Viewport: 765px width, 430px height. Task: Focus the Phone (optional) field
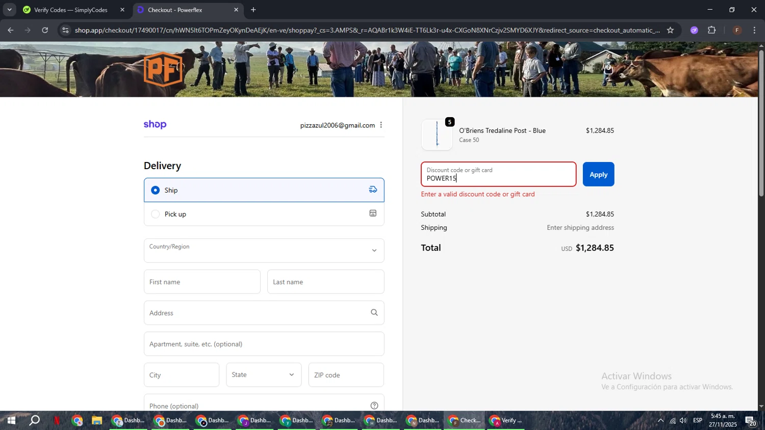(264, 403)
